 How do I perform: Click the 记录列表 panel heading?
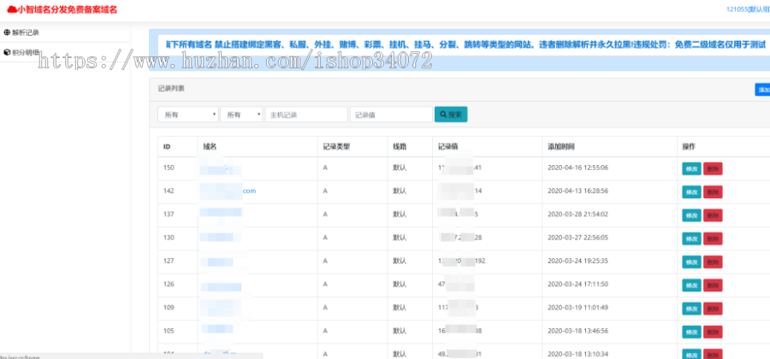[x=171, y=89]
